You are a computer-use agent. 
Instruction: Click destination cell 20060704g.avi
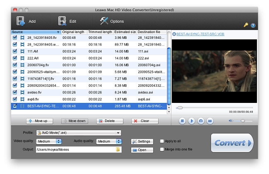pyautogui.click(x=149, y=65)
